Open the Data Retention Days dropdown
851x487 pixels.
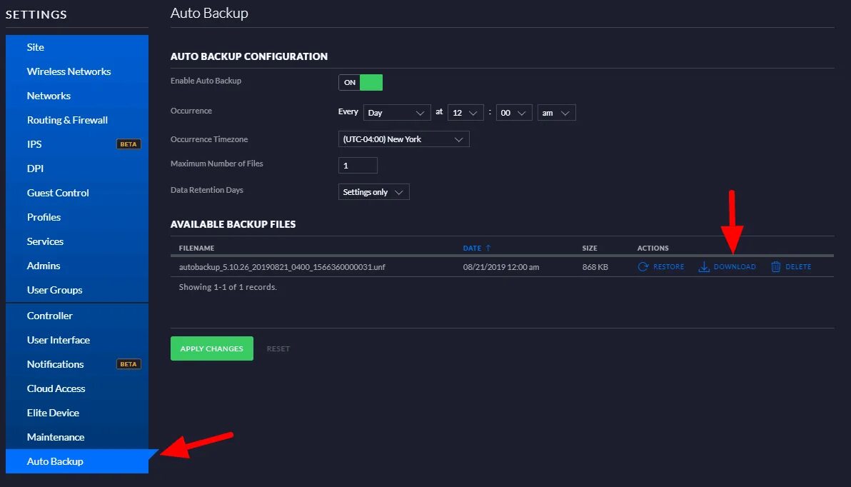(373, 191)
